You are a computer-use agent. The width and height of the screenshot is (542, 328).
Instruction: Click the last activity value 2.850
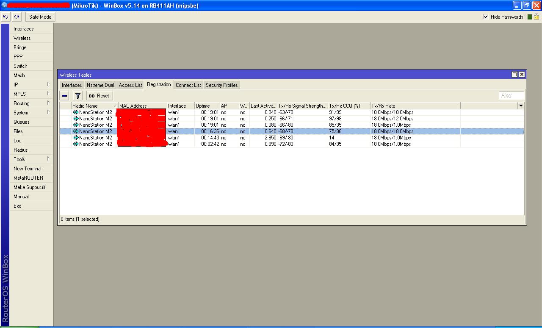tap(270, 138)
